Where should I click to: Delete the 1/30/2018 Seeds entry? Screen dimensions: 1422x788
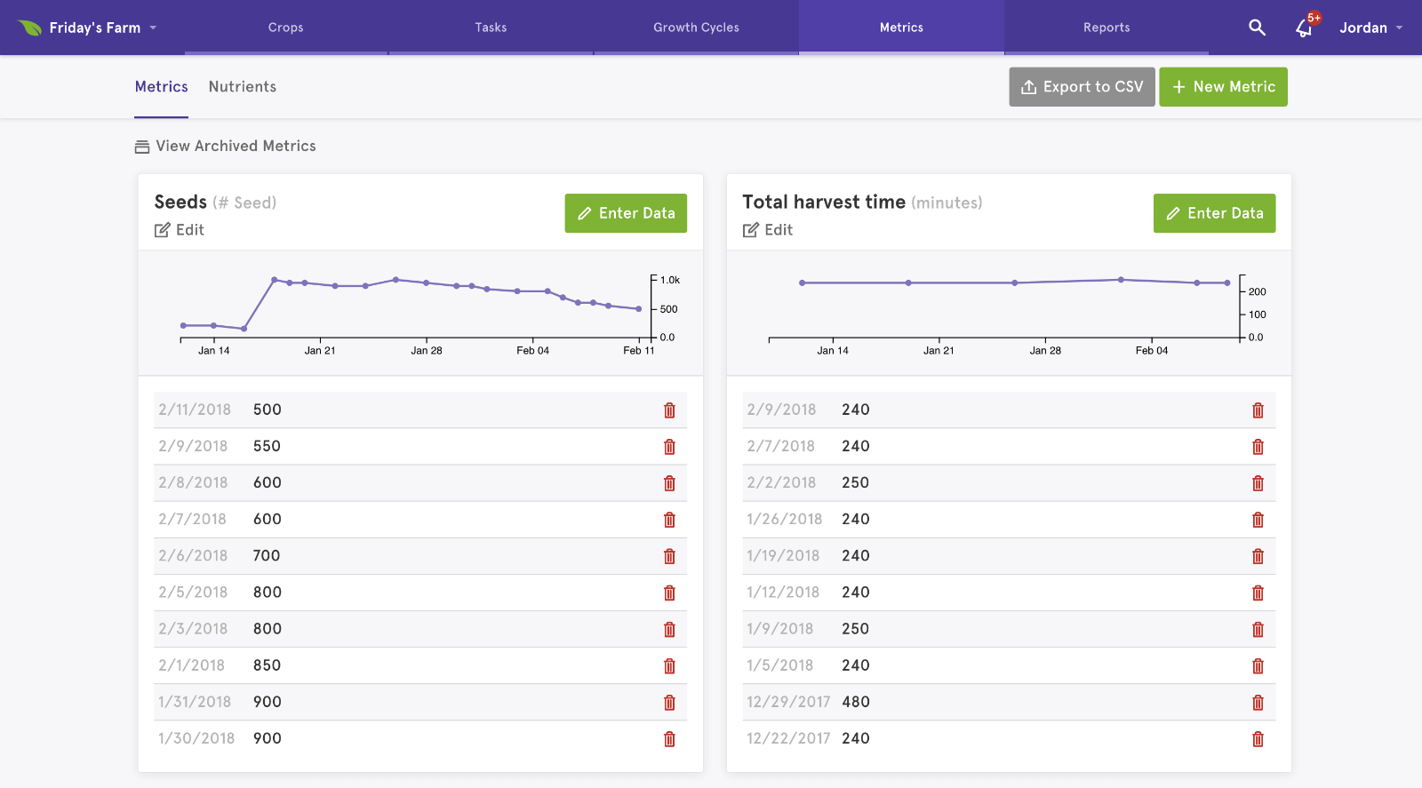coord(669,739)
